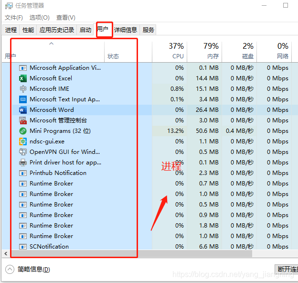Switch to the 性能 tab

(x=28, y=30)
